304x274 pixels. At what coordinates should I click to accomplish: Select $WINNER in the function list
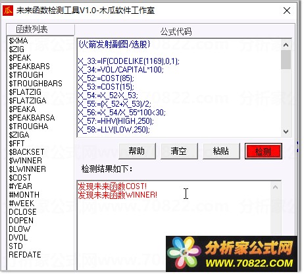[x=25, y=161]
